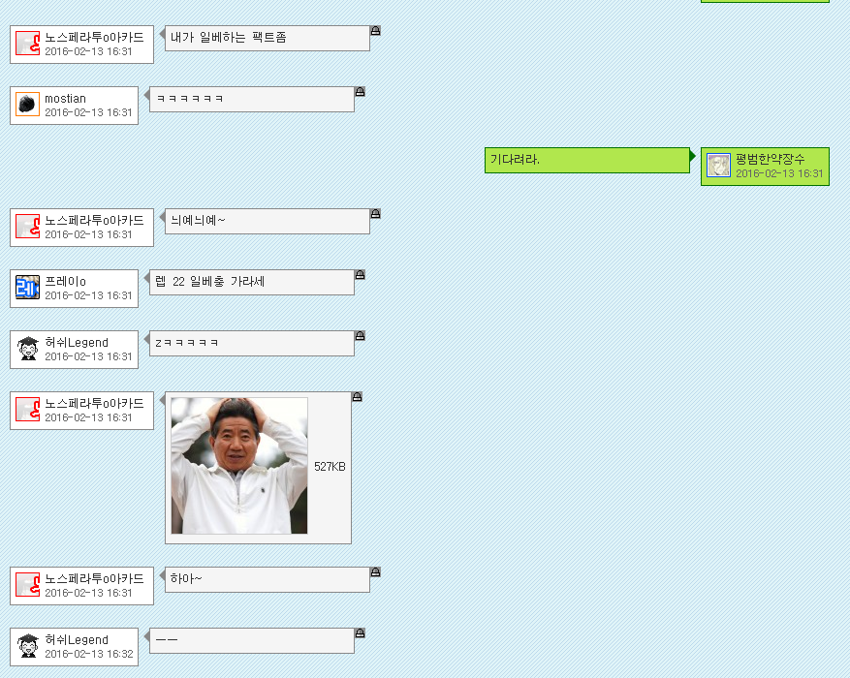Image resolution: width=850 pixels, height=678 pixels.
Task: Click the avatar next to "내가 일베하는 팩트좀"
Action: coord(28,44)
